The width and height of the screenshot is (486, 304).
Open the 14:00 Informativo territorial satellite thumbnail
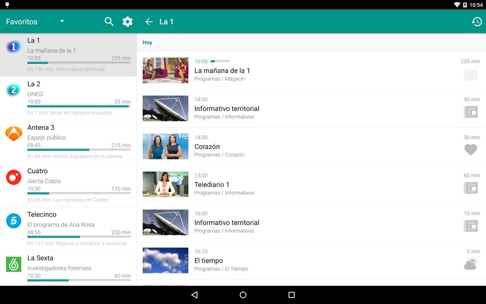pyautogui.click(x=166, y=108)
